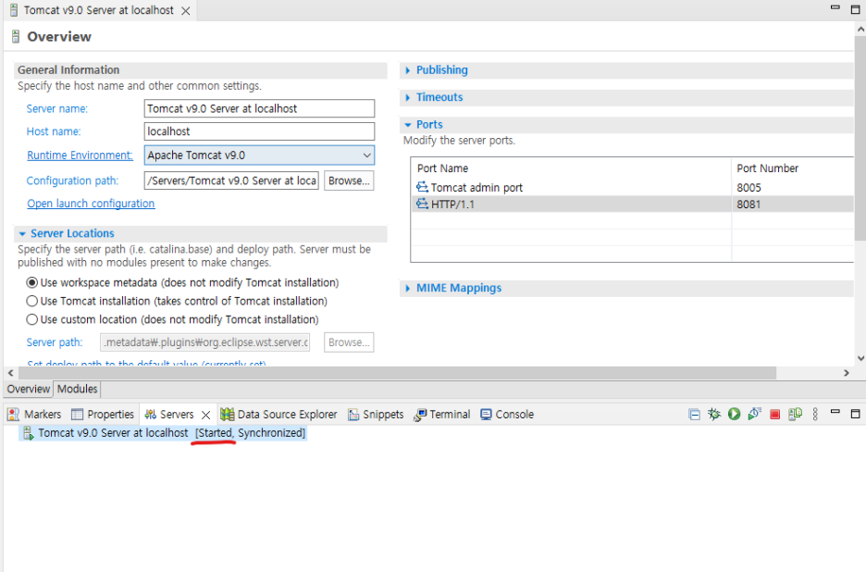Publish to the server icon
The height and width of the screenshot is (572, 866).
[x=795, y=414]
